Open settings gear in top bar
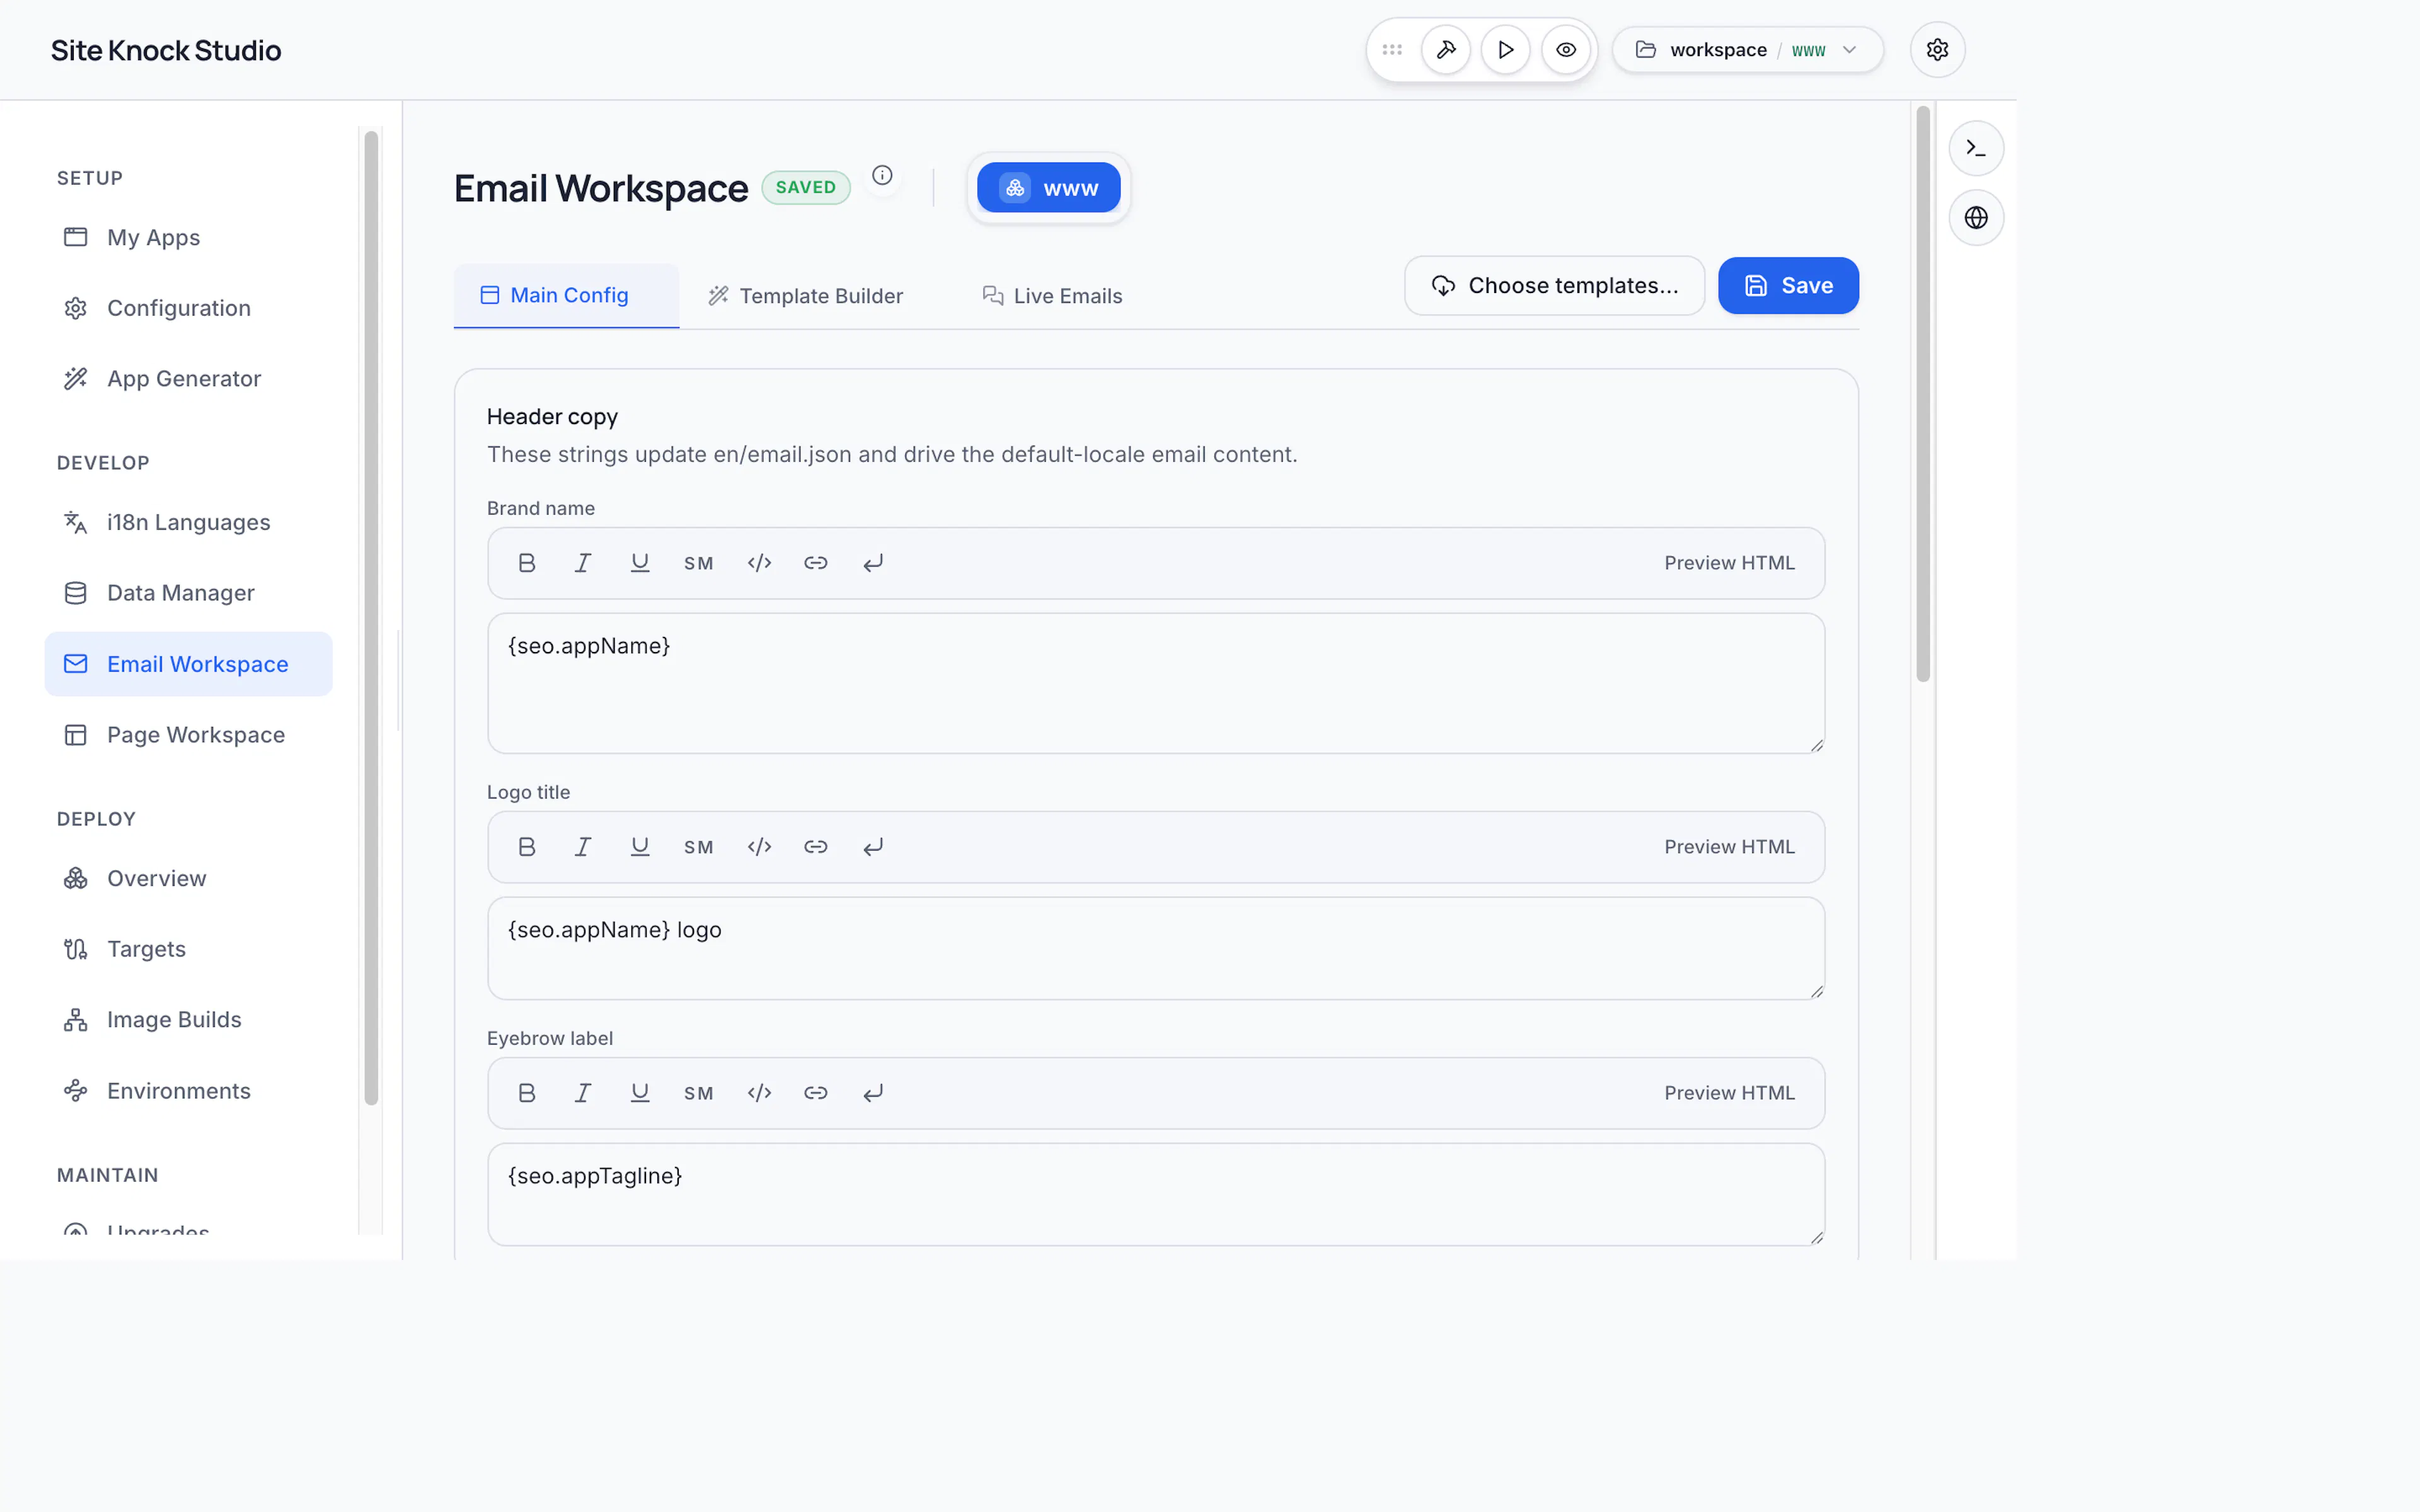 point(1937,50)
